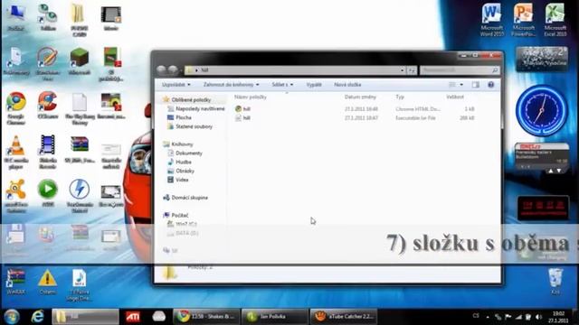
Task: Sort by the Název položky column
Action: (251, 97)
